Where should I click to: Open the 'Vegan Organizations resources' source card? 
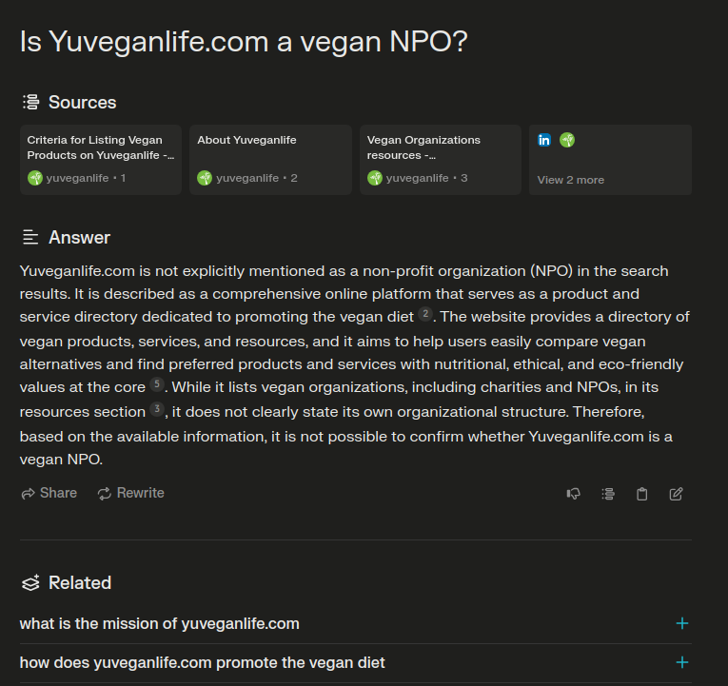[441, 160]
